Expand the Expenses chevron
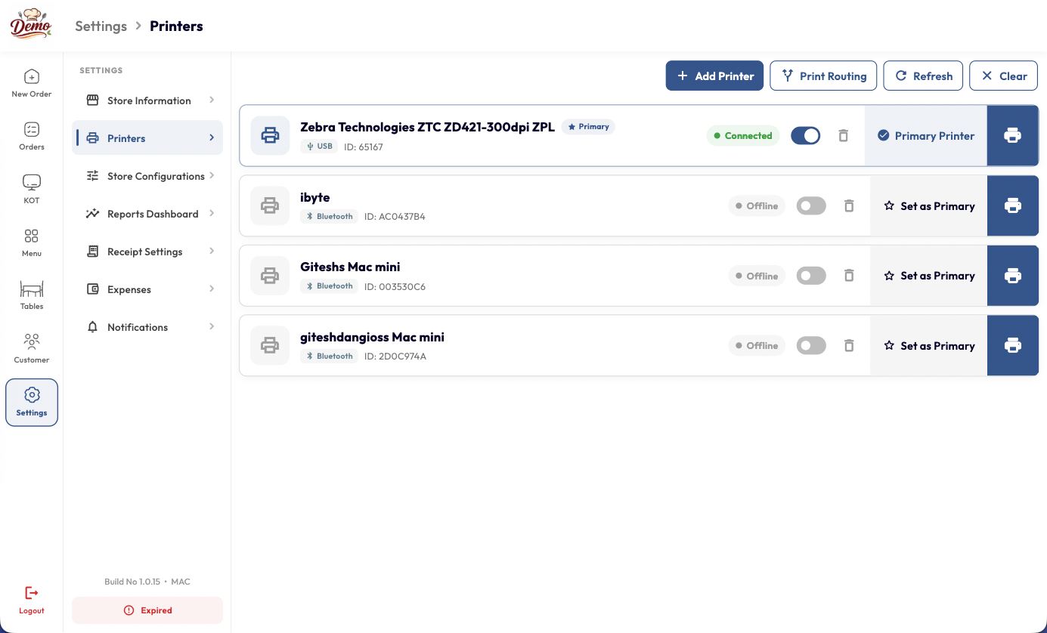Viewport: 1047px width, 633px height. [x=212, y=289]
